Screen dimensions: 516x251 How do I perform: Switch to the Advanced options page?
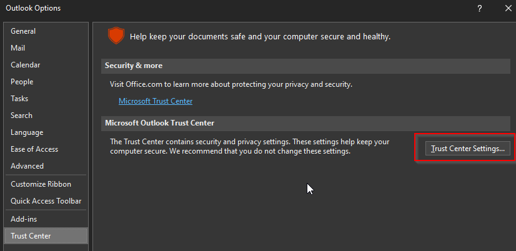(27, 166)
